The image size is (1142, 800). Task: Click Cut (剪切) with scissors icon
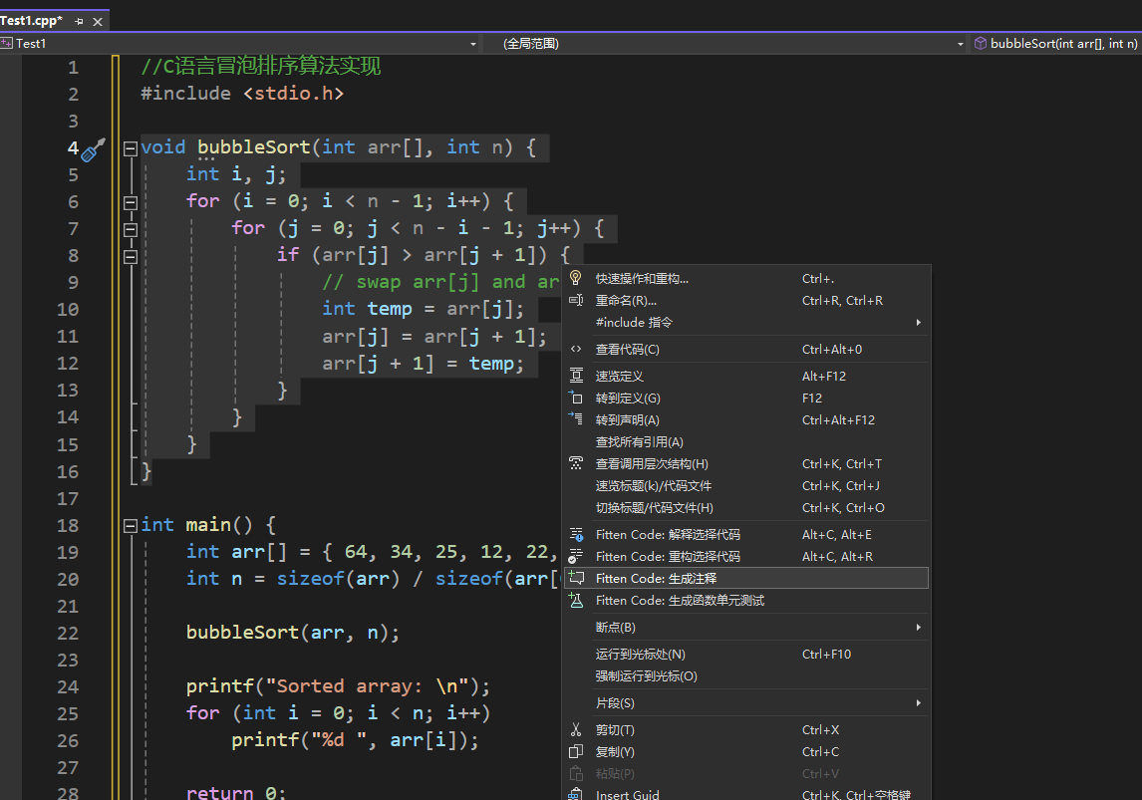(615, 730)
